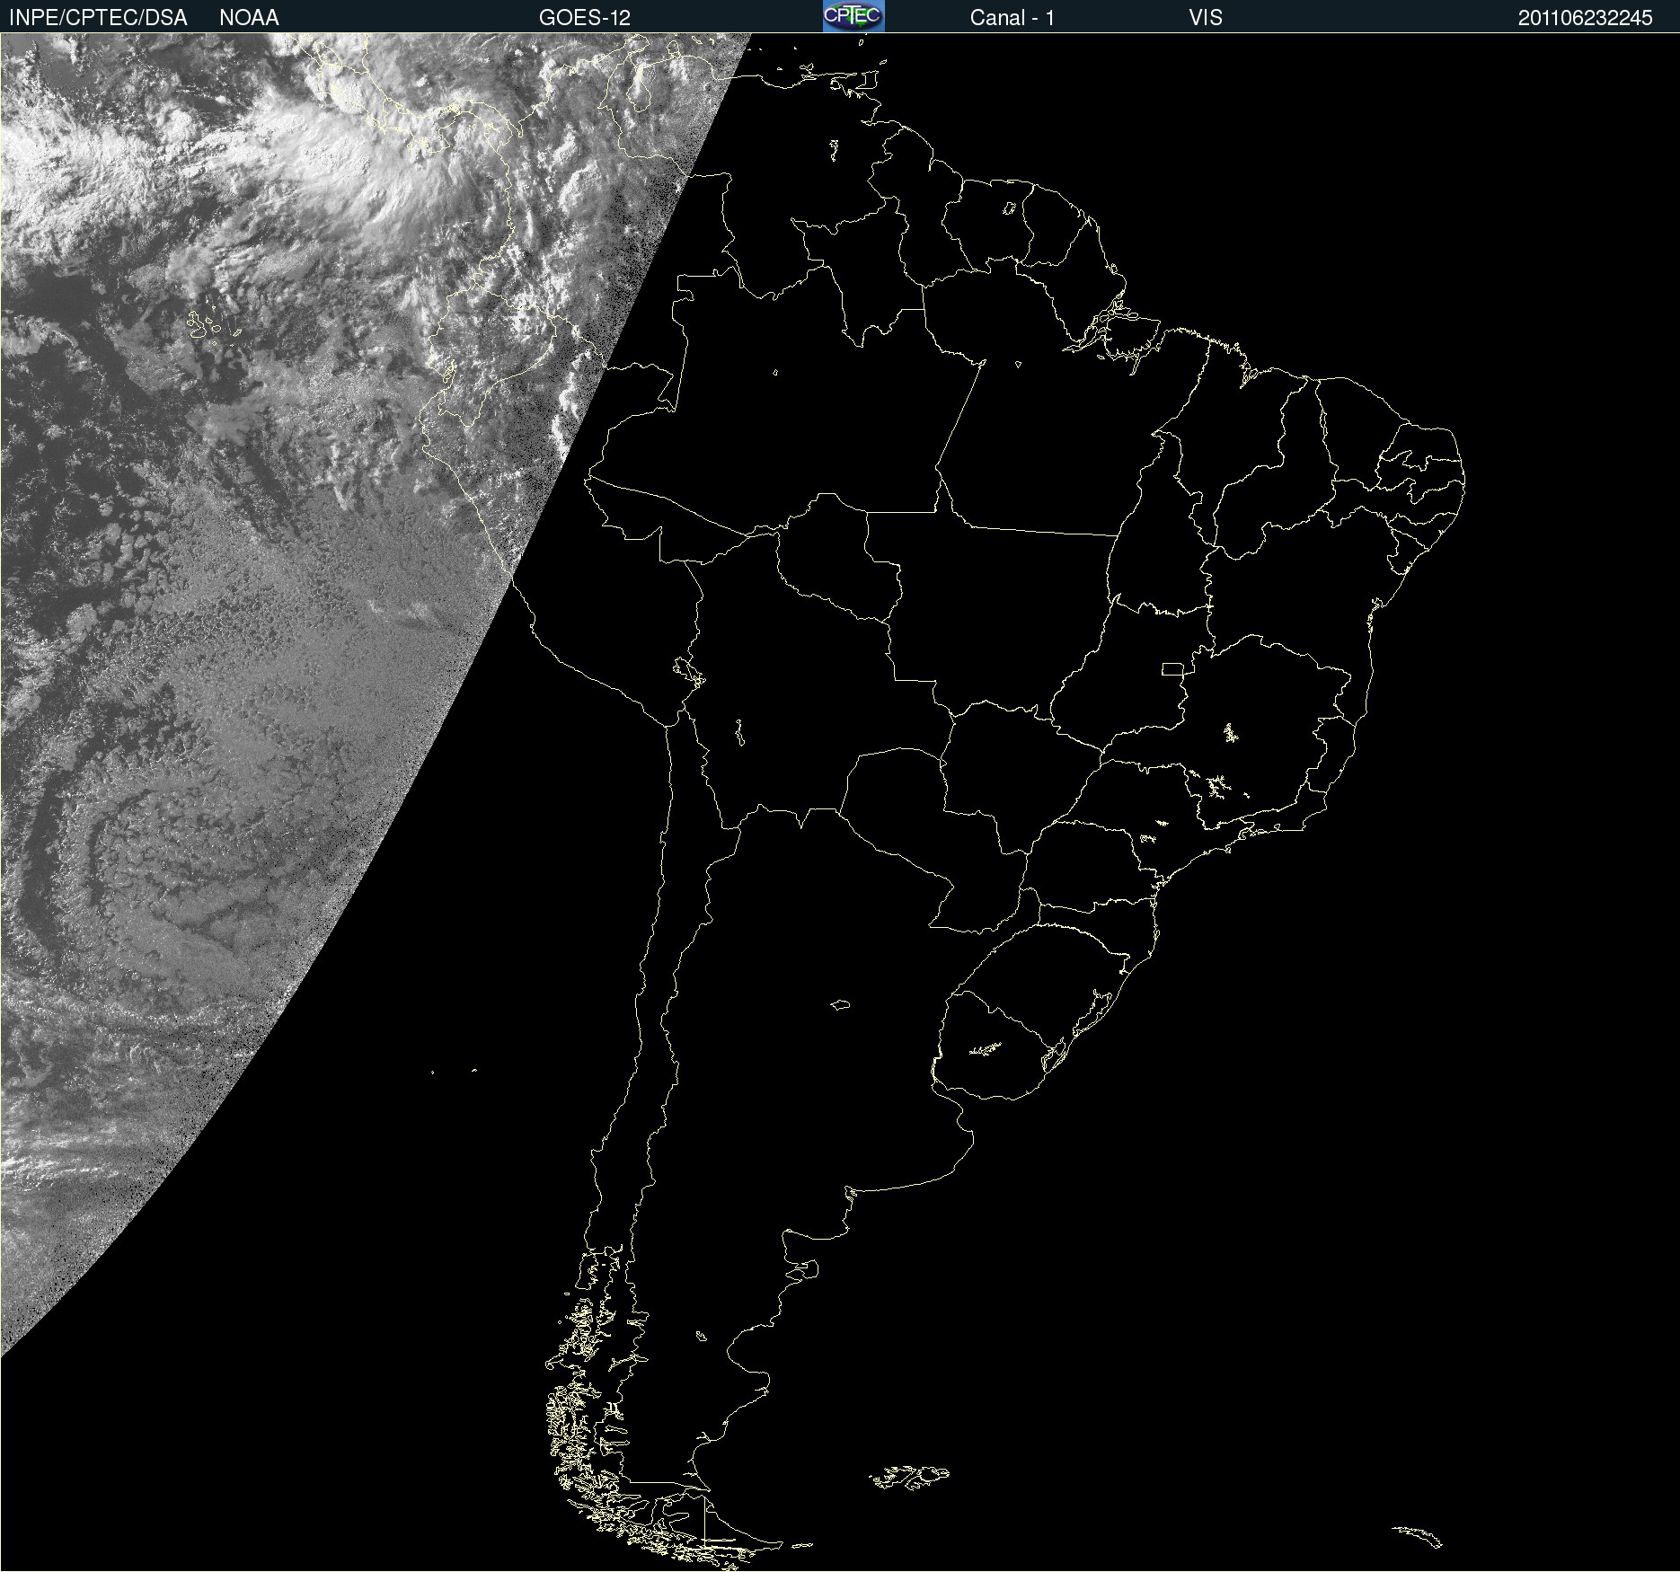The width and height of the screenshot is (1680, 1572).
Task: Click the INPE/CPTEC/DSA header text
Action: (x=98, y=18)
